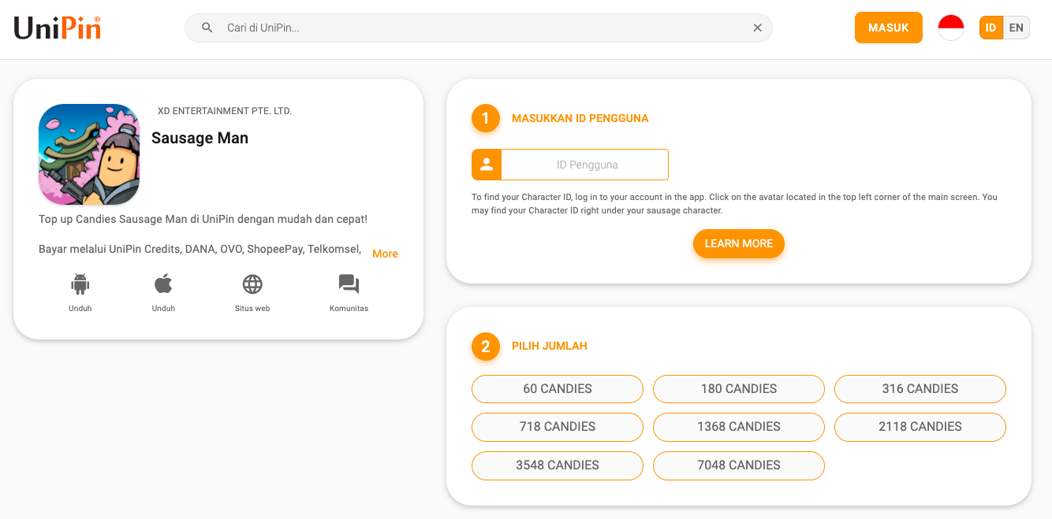1052x519 pixels.
Task: Visit Situs web globe icon
Action: pos(252,284)
